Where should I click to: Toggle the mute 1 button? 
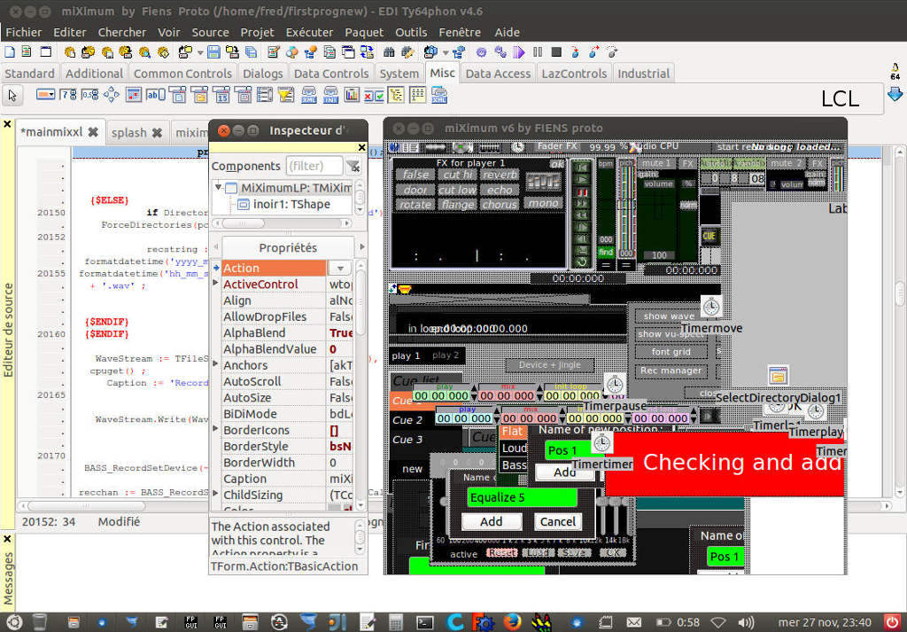tap(656, 163)
